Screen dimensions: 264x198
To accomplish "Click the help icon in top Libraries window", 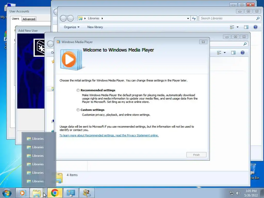I will 255,27.
